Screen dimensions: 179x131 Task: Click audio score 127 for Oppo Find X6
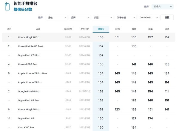(x=134, y=118)
